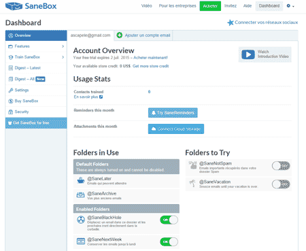This screenshot has height=251, width=306.
Task: Click the @SaneArchive inbox icon
Action: [81, 195]
